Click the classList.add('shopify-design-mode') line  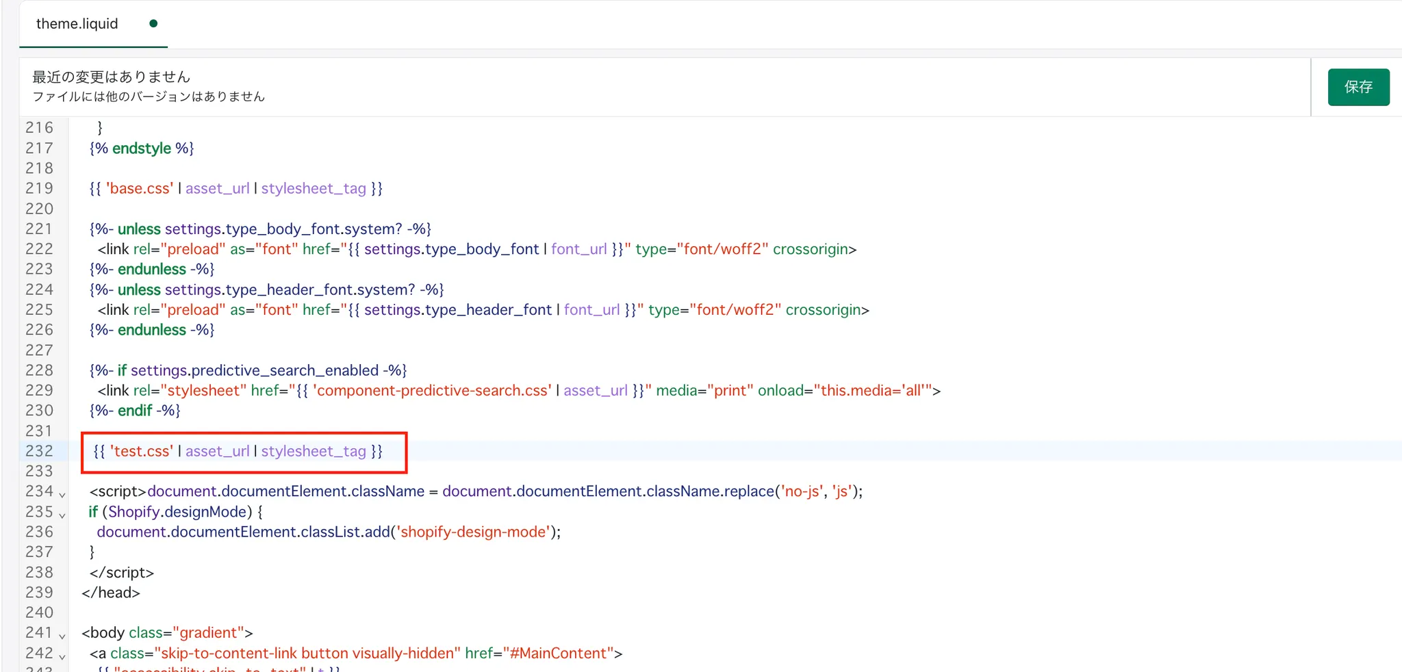click(329, 532)
